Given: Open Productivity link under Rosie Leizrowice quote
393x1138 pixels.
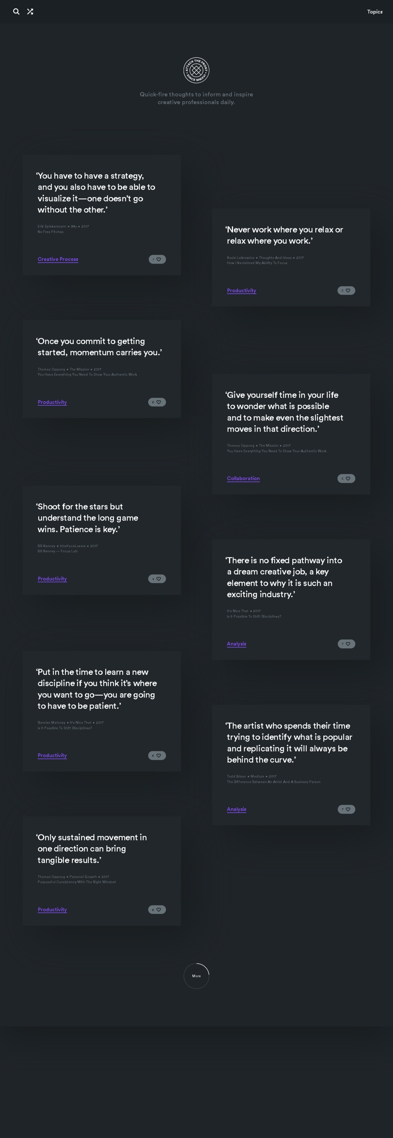Looking at the screenshot, I should (x=242, y=291).
